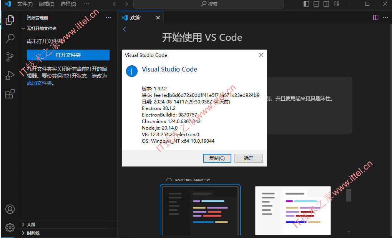Image resolution: width=392 pixels, height=238 pixels.
Task: Open the Source Control view
Action: tap(10, 57)
